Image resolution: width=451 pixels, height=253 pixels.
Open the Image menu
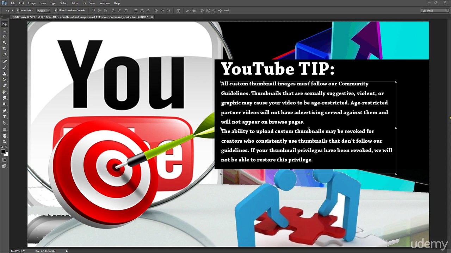coord(32,3)
